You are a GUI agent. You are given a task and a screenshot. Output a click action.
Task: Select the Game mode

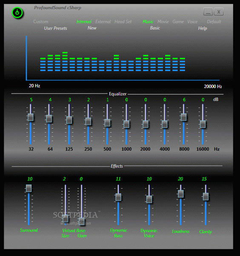(178, 22)
